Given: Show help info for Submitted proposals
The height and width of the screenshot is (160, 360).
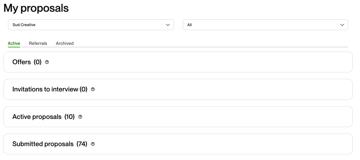Looking at the screenshot, I should 93,144.
